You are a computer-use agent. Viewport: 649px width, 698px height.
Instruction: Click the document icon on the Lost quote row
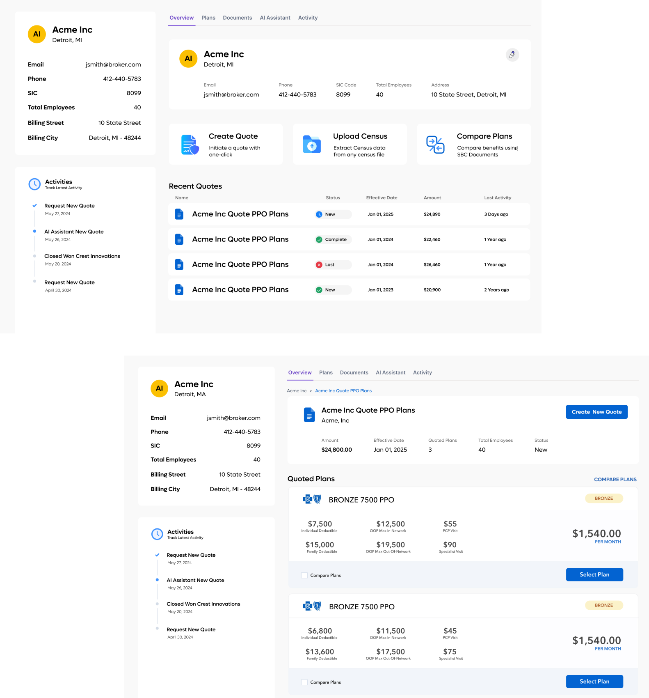tap(179, 264)
